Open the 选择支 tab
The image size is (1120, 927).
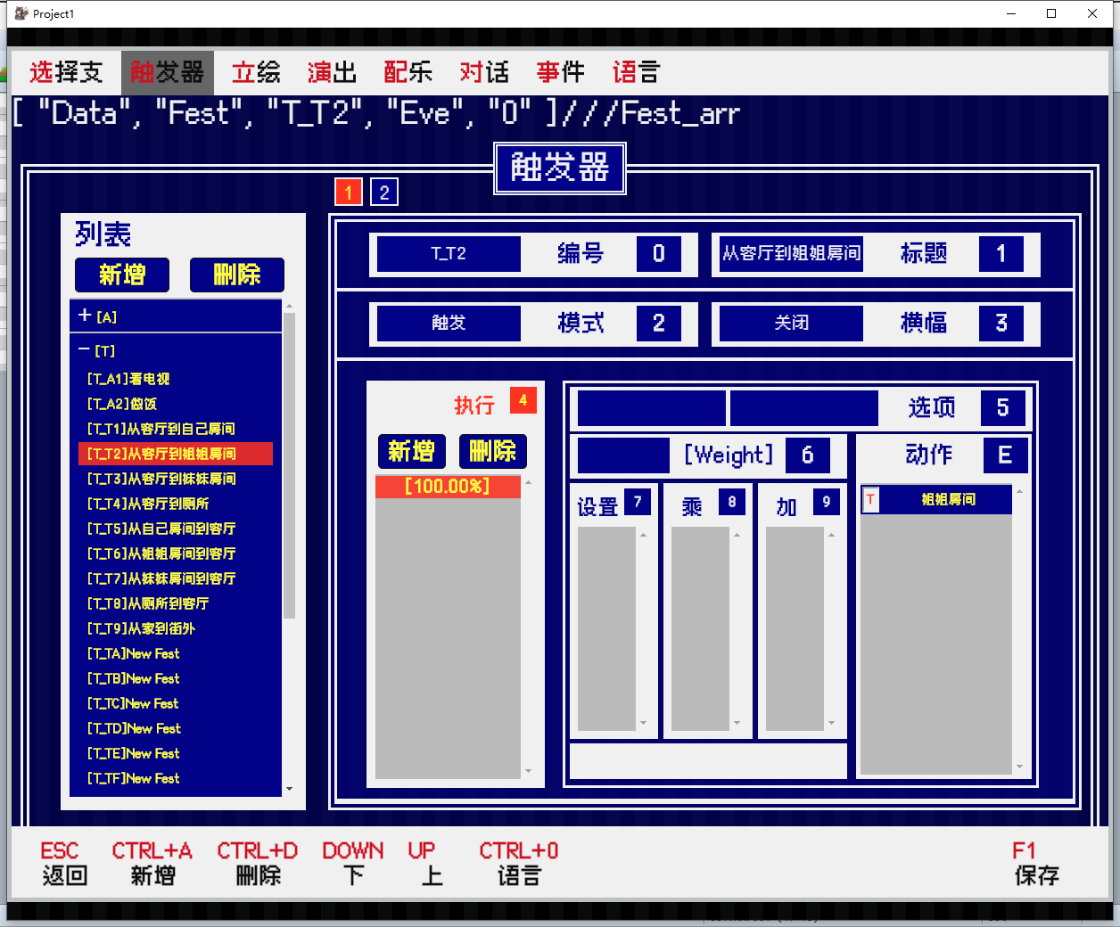[x=66, y=72]
